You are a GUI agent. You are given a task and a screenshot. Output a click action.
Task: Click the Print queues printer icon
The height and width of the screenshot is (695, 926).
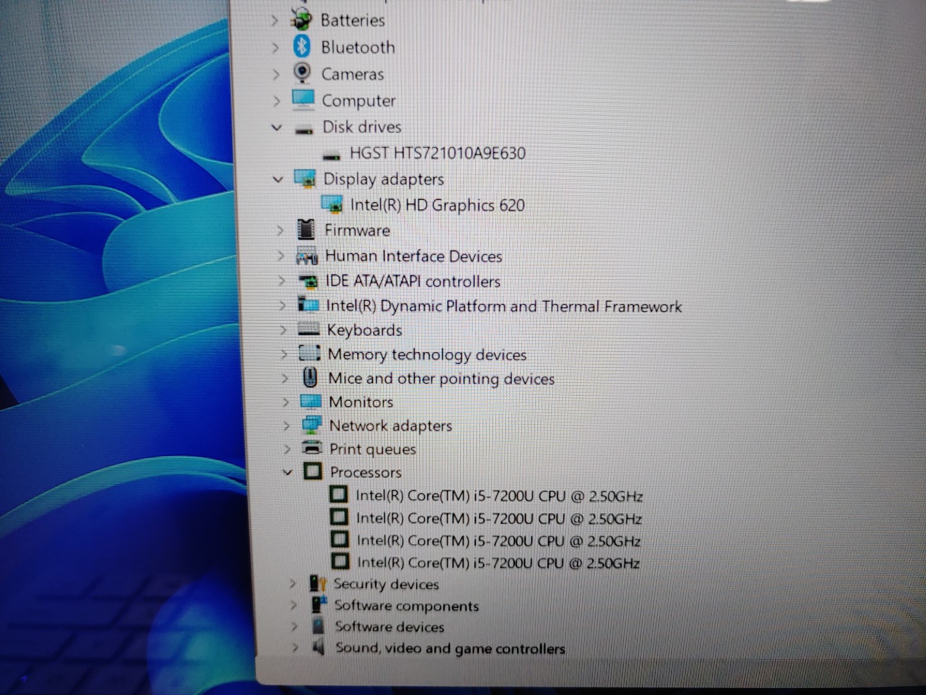(312, 448)
